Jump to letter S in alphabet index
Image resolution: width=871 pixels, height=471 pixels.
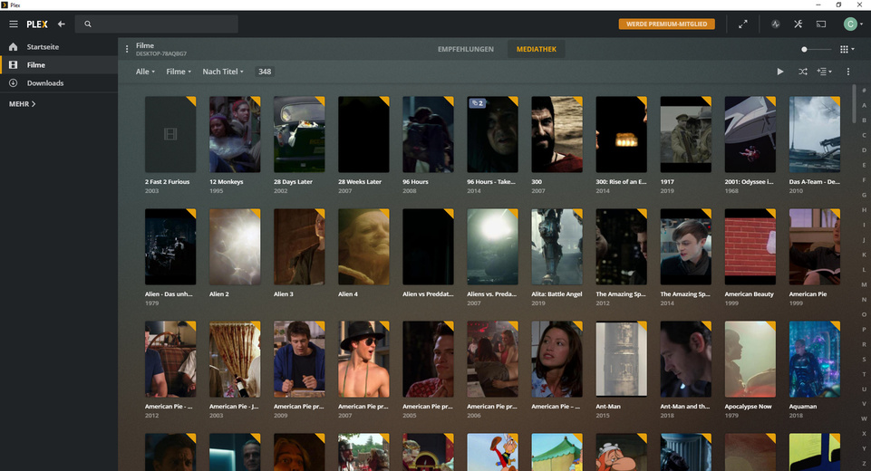[864, 360]
